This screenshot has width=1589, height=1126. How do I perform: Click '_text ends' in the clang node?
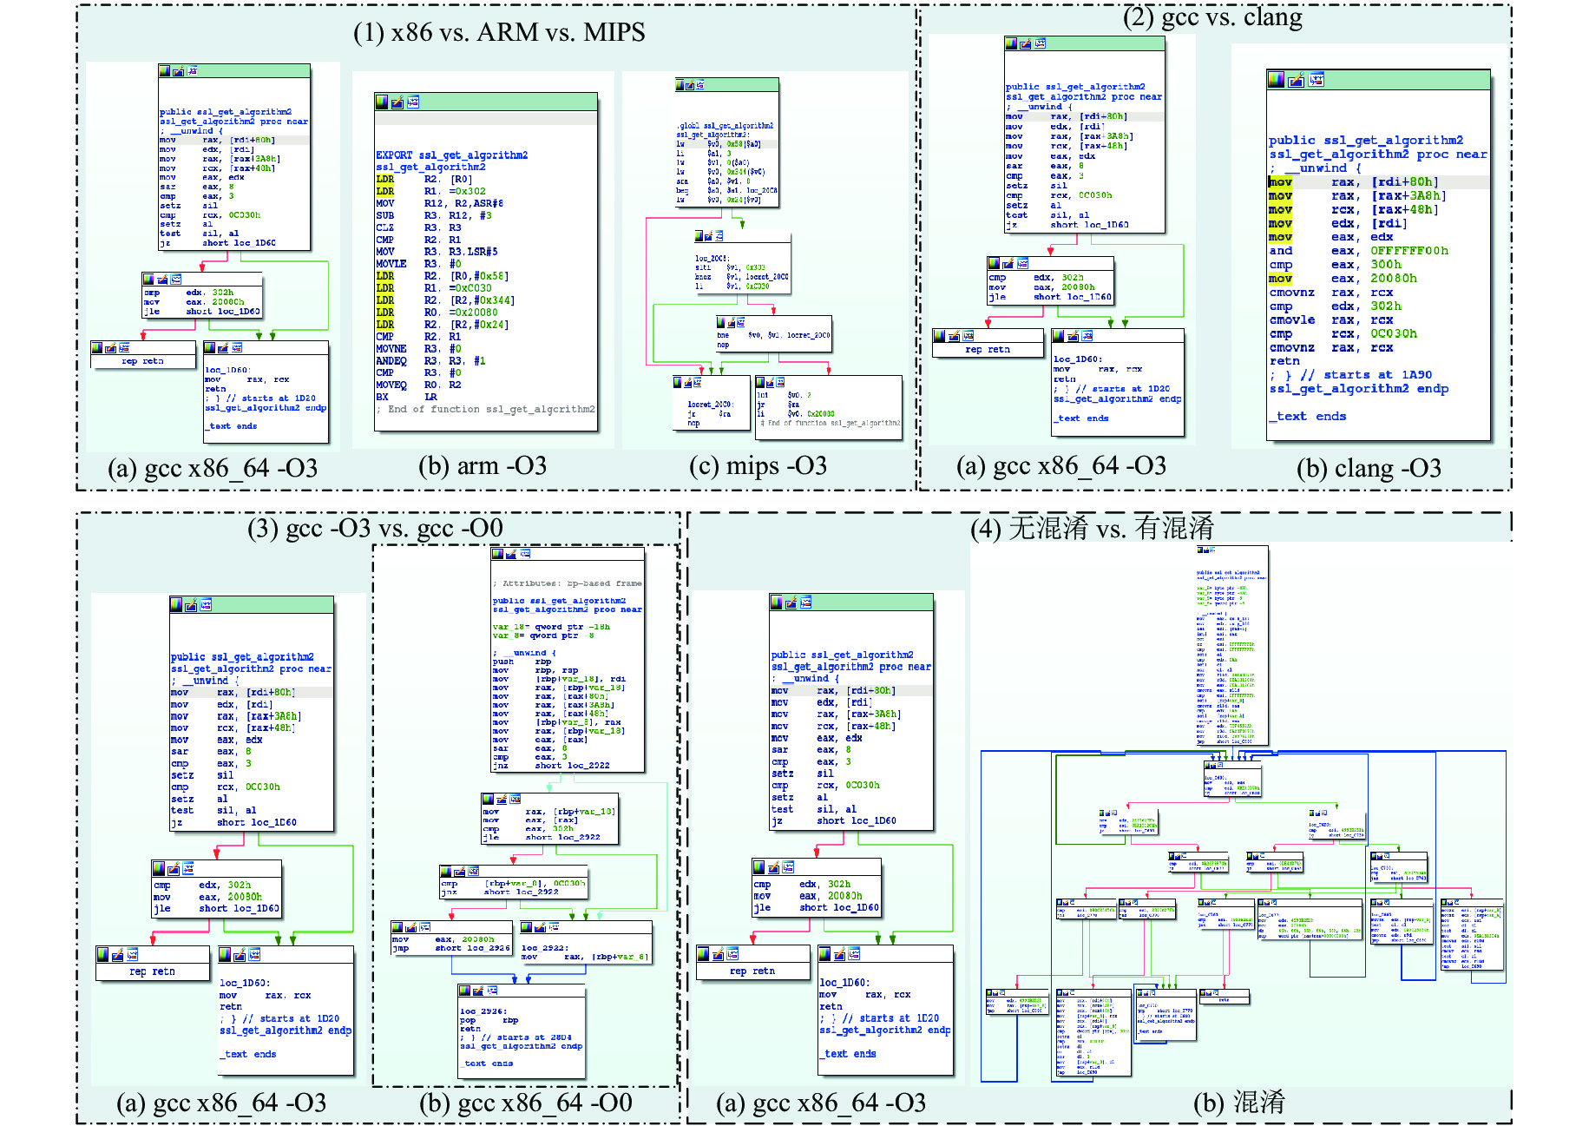1308,417
